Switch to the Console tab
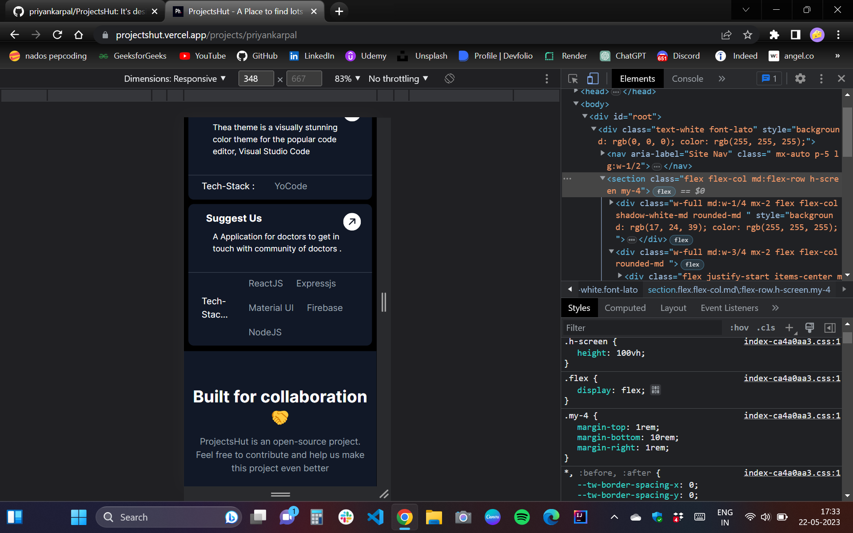This screenshot has width=853, height=533. tap(687, 78)
